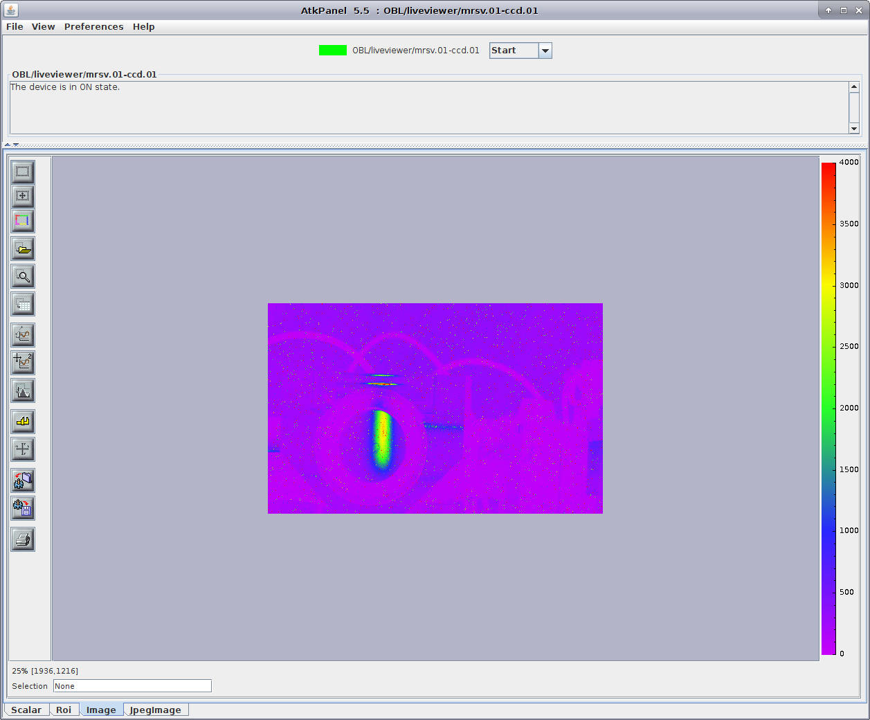Click the line profile graph icon
The width and height of the screenshot is (870, 720).
tap(23, 335)
